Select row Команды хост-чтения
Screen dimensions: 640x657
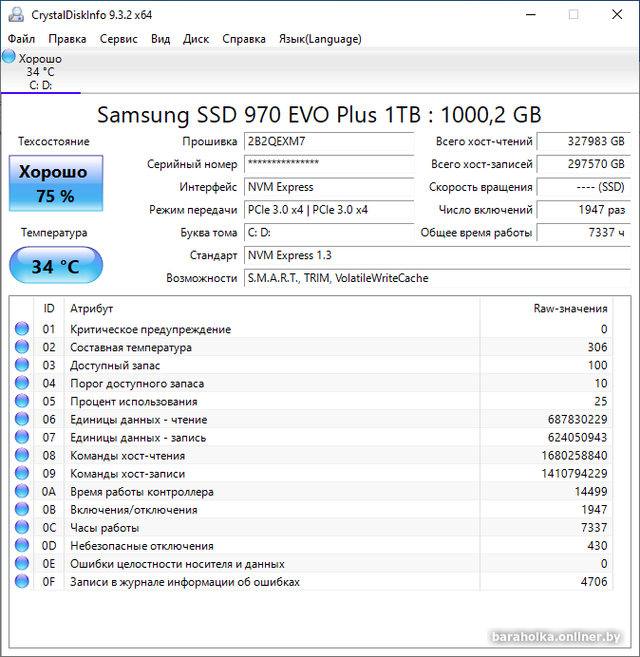(x=311, y=455)
